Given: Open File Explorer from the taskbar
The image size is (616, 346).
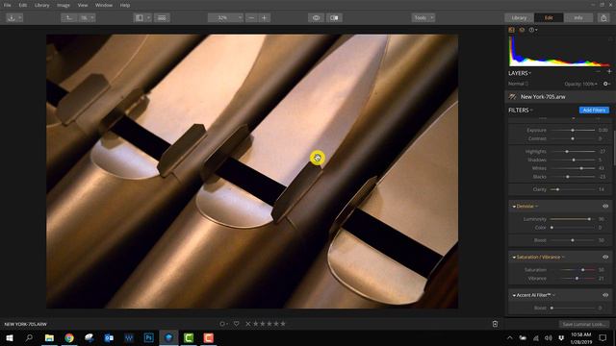Looking at the screenshot, I should (49, 337).
